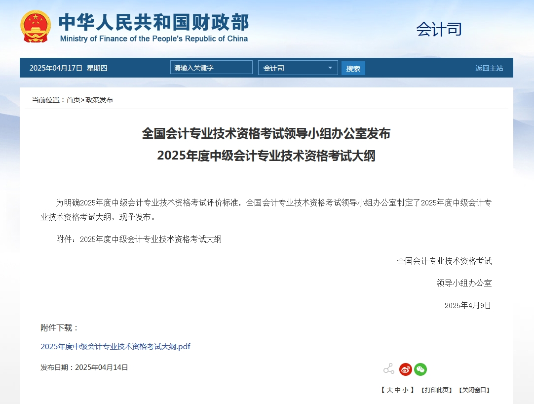Open the generic share icon

click(x=388, y=369)
